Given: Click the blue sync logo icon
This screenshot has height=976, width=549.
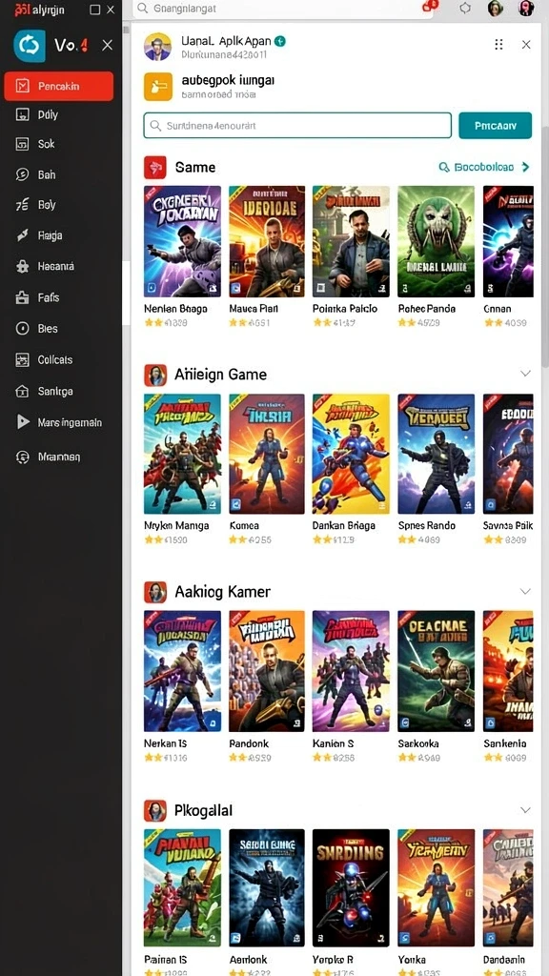Looking at the screenshot, I should coord(30,46).
